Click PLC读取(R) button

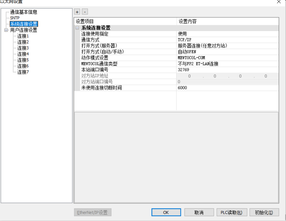231,213
